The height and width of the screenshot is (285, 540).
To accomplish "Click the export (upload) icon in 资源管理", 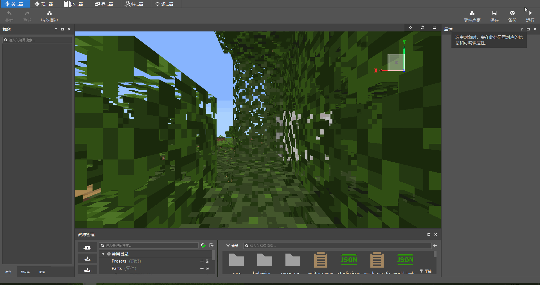I will click(x=87, y=270).
